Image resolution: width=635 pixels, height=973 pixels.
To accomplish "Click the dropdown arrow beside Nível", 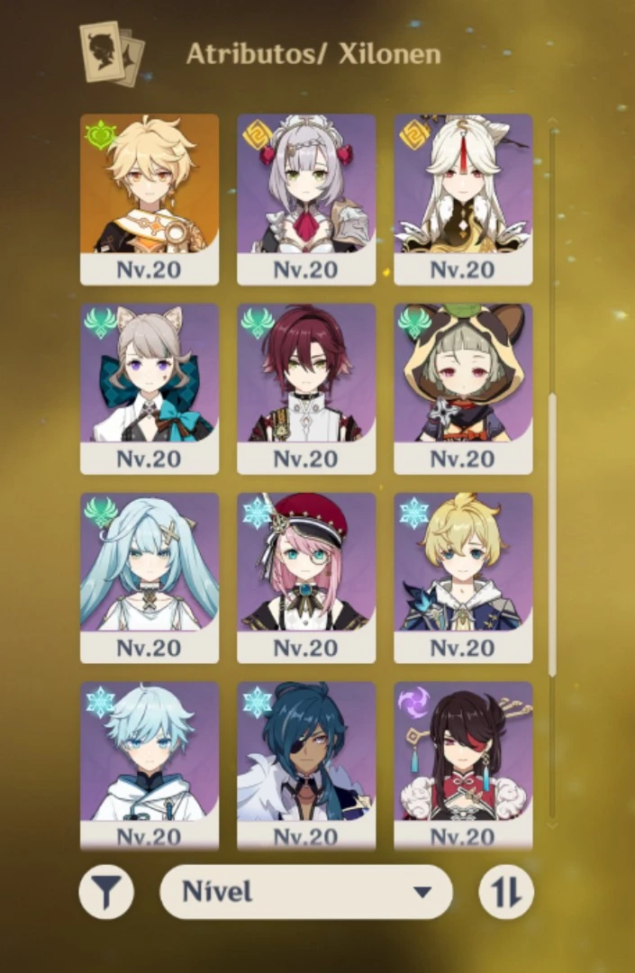I will (422, 892).
